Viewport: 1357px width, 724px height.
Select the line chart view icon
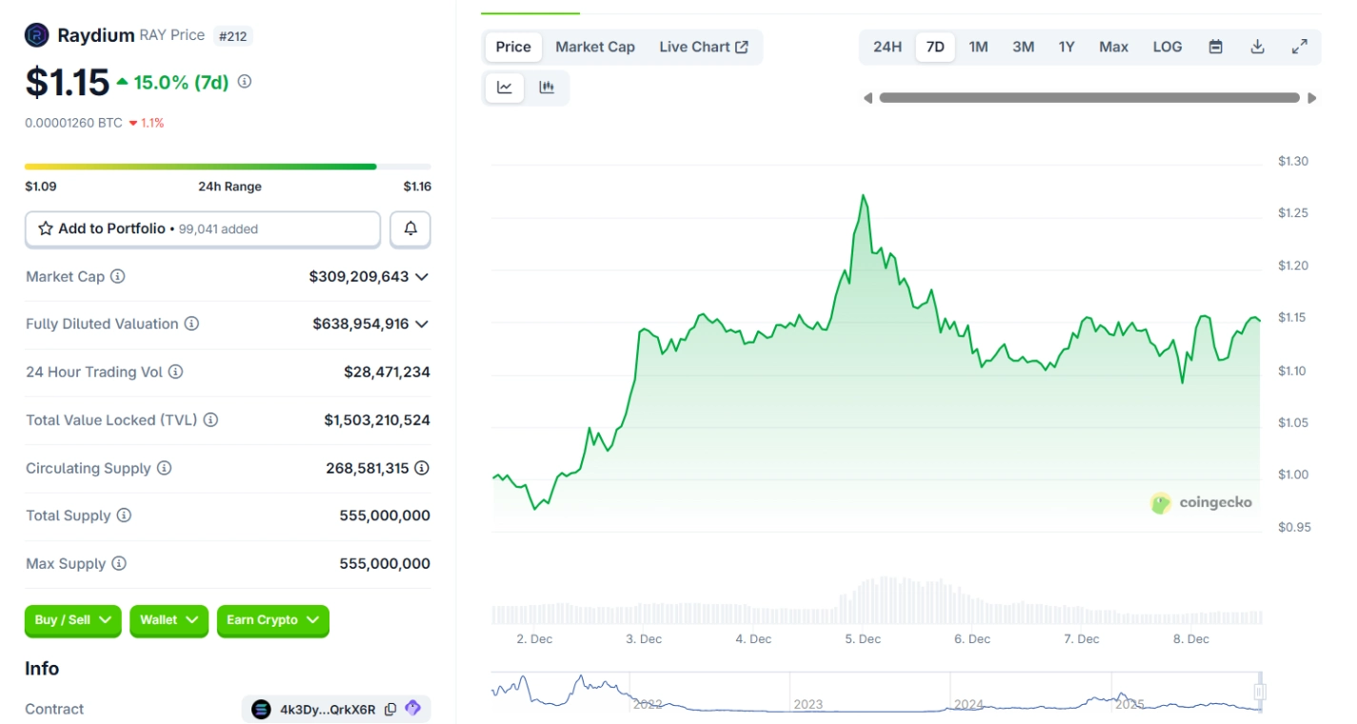pyautogui.click(x=505, y=88)
